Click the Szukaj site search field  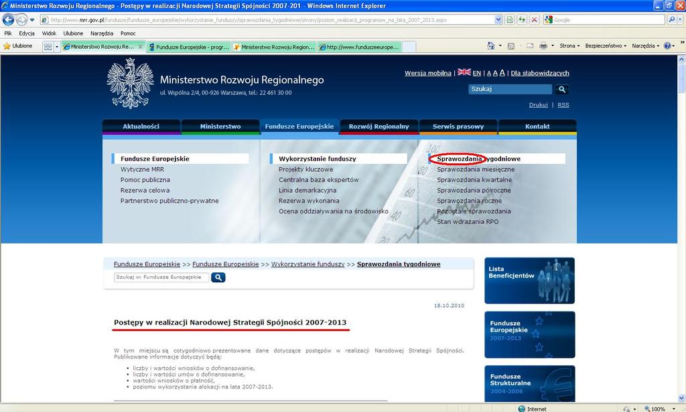(510, 89)
